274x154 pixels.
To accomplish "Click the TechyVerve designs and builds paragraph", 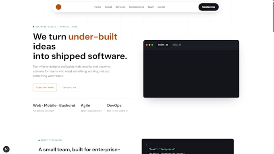I will (x=71, y=71).
